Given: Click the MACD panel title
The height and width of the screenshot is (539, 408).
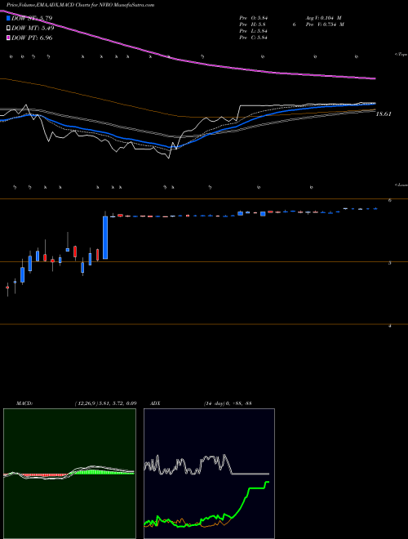Looking at the screenshot, I should pyautogui.click(x=24, y=403).
